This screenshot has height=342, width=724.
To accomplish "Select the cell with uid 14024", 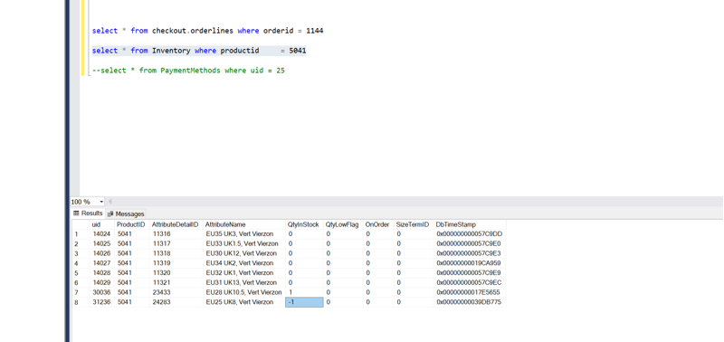I will pos(101,234).
